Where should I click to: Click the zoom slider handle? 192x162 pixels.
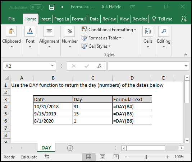[146, 157]
